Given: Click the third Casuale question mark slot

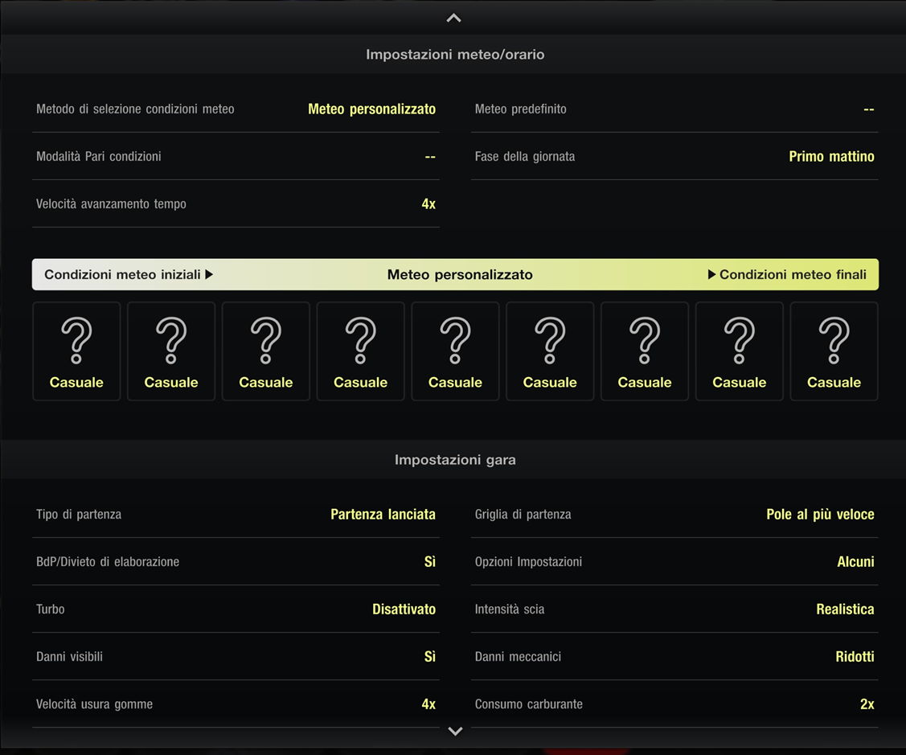Looking at the screenshot, I should pos(266,351).
